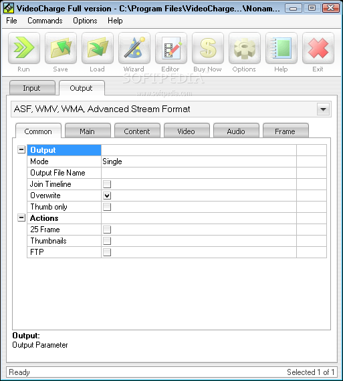Click the Save folder icon
343x381 pixels.
pos(61,48)
